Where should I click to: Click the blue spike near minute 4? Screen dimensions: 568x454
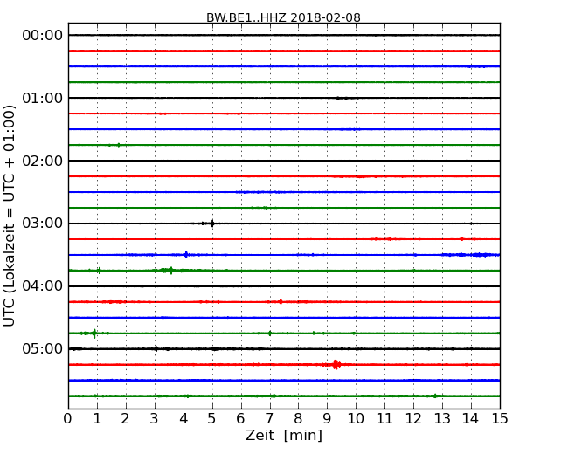(186, 255)
